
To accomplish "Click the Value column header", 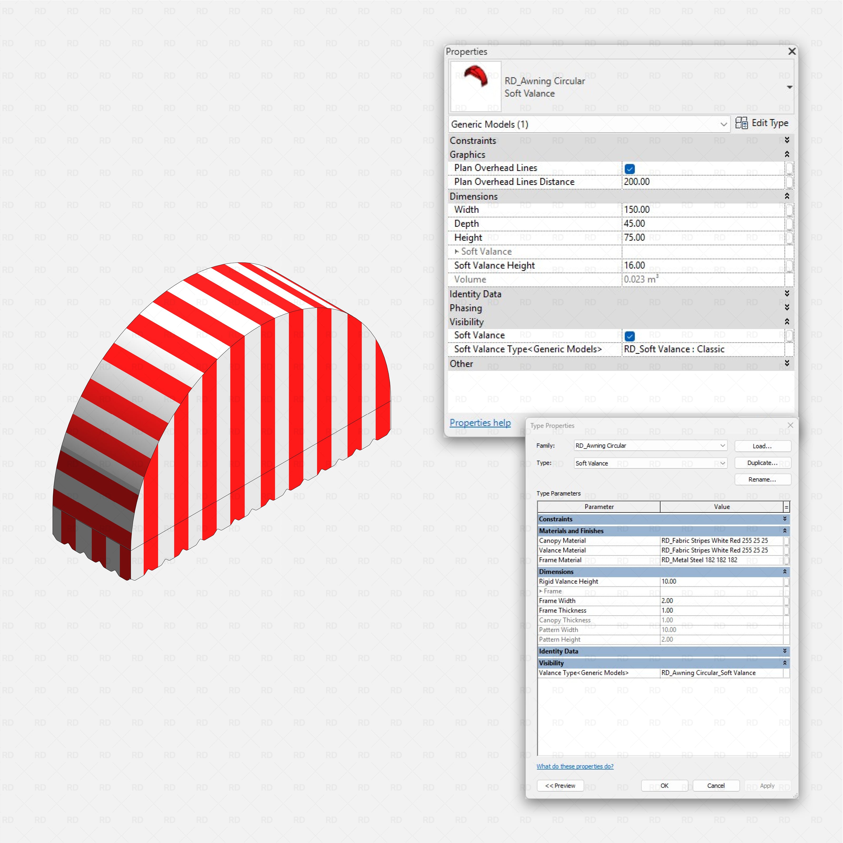I will (x=722, y=507).
